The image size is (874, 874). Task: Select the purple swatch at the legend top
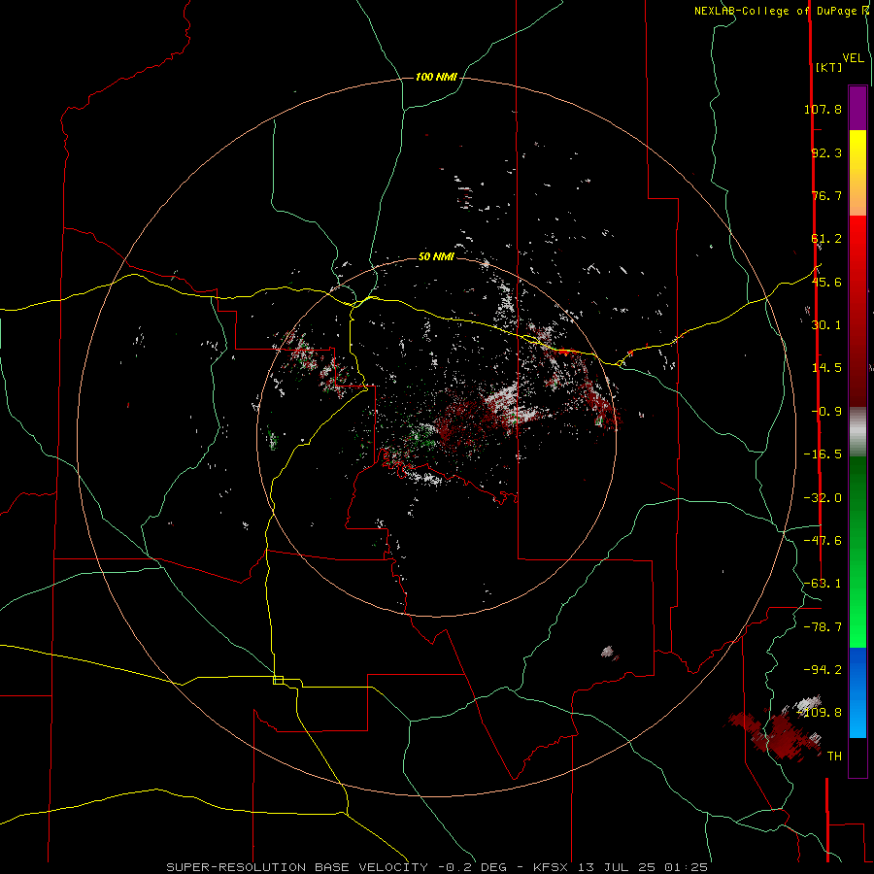point(857,108)
